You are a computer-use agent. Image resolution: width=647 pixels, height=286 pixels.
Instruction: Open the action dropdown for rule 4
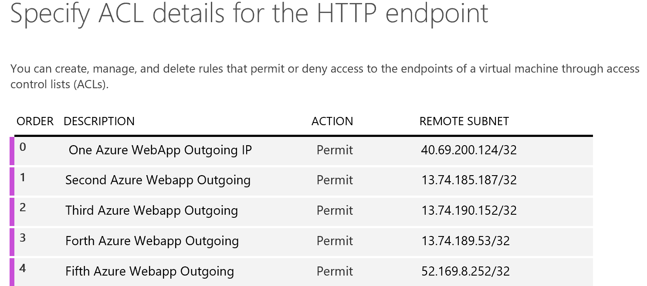click(335, 272)
